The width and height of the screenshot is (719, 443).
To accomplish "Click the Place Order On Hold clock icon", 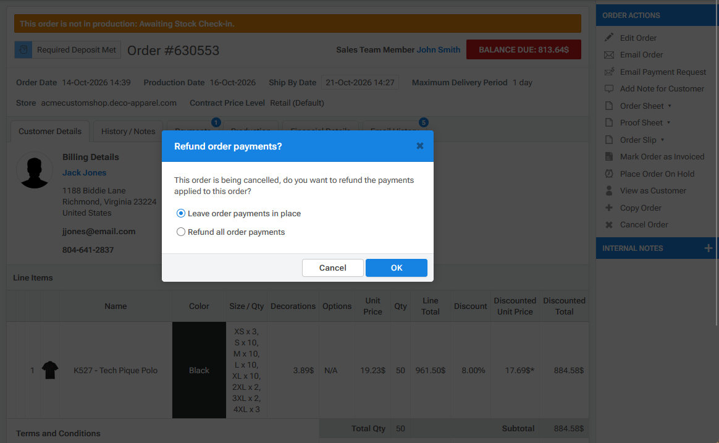I will click(x=609, y=174).
